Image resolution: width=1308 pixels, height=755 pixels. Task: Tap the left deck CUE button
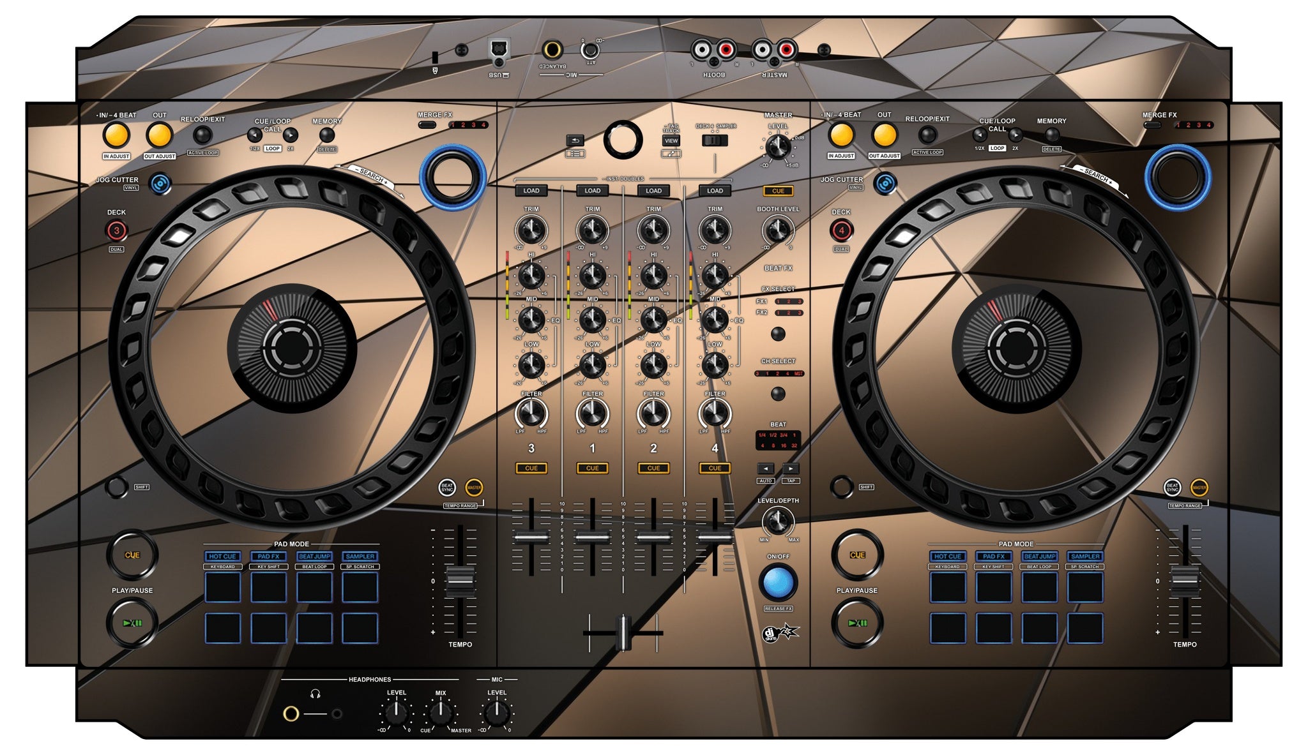coord(132,555)
